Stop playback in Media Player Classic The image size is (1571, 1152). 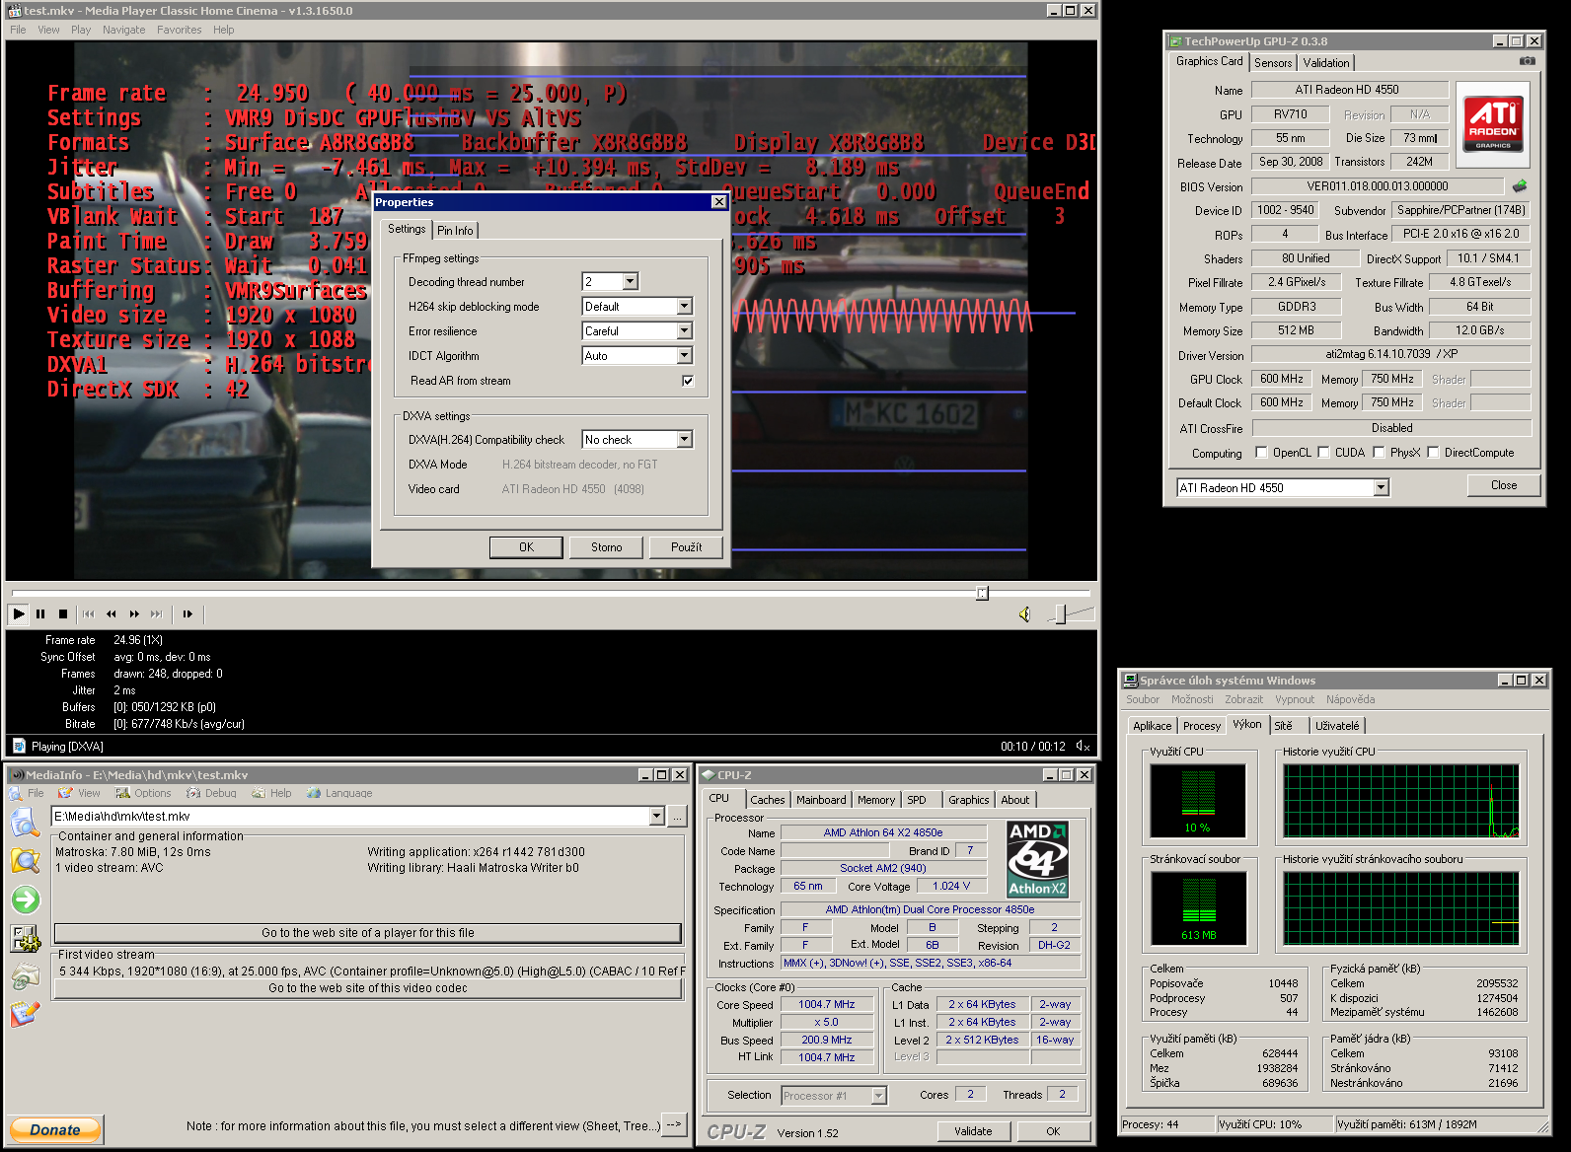63,613
